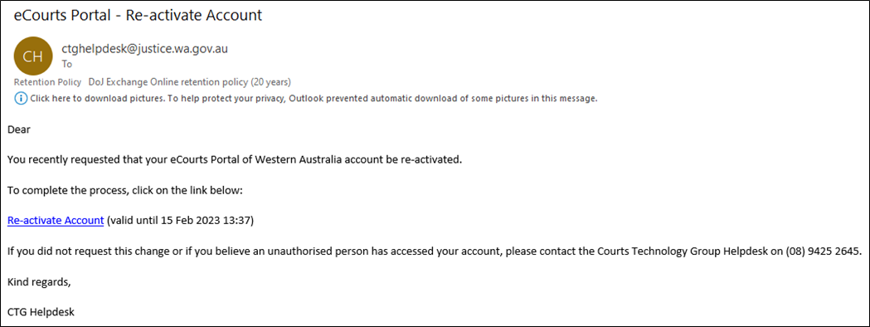The image size is (870, 327).
Task: Click the To recipient label
Action: tap(66, 65)
